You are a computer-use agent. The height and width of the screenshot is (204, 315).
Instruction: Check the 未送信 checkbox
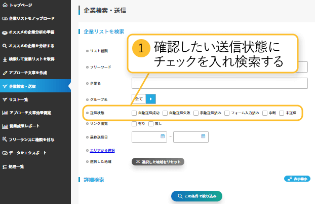pyautogui.click(x=282, y=113)
